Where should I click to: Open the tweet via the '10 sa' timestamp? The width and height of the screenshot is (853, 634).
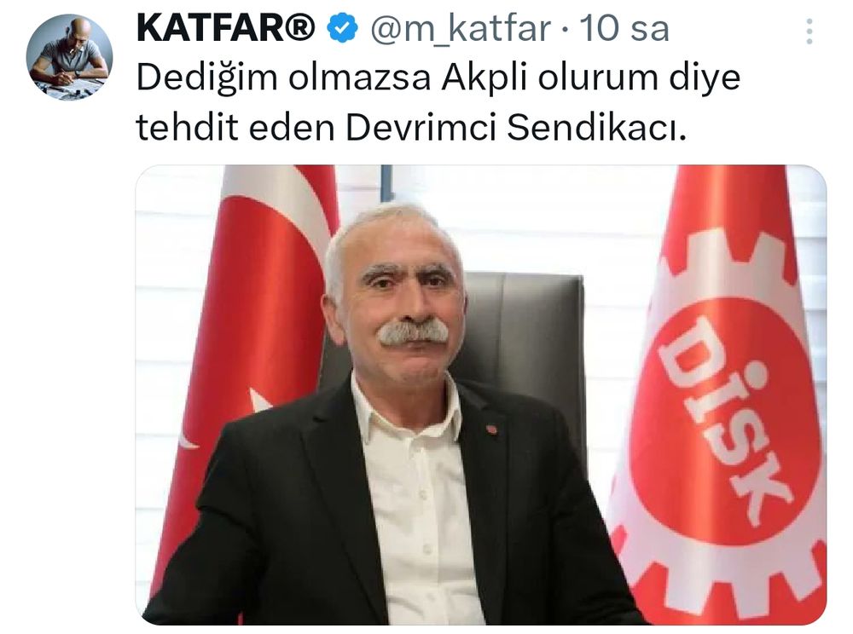624,29
